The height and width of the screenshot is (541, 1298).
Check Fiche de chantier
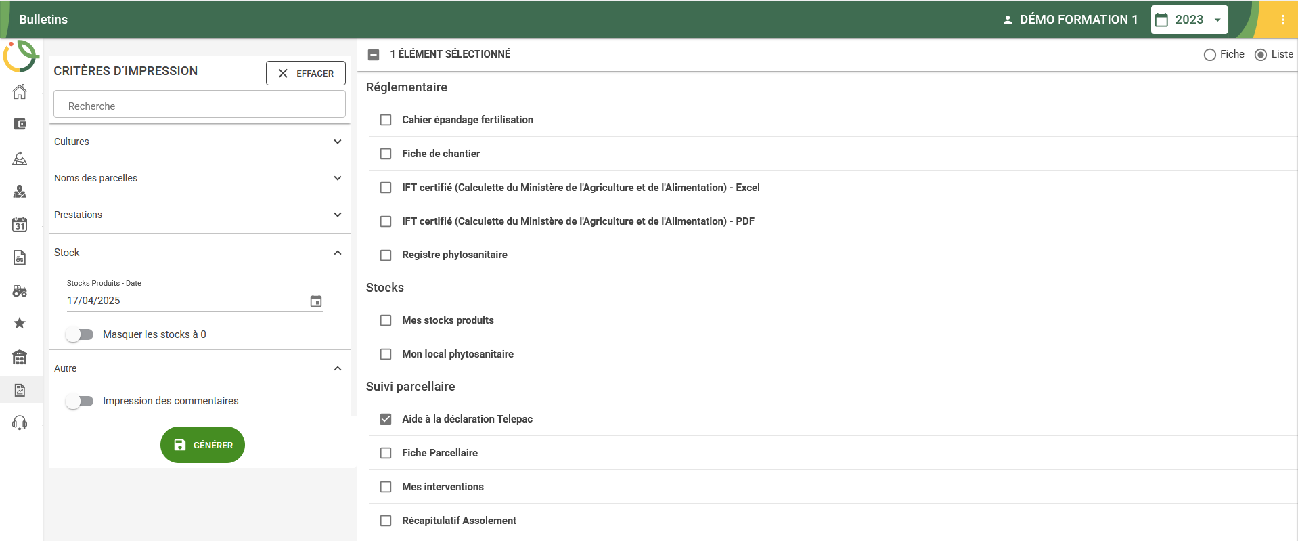(x=386, y=154)
